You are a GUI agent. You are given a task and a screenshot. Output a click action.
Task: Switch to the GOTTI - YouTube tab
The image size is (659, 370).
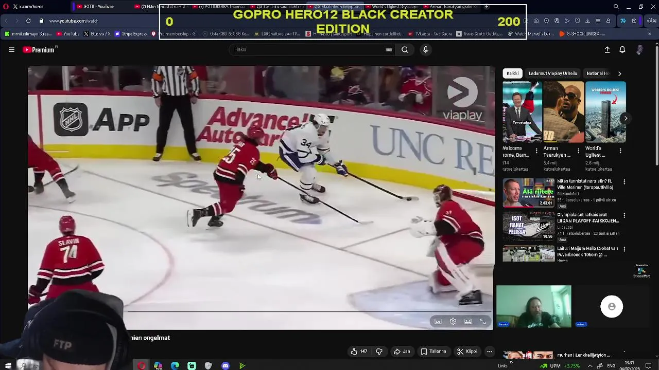tap(100, 7)
